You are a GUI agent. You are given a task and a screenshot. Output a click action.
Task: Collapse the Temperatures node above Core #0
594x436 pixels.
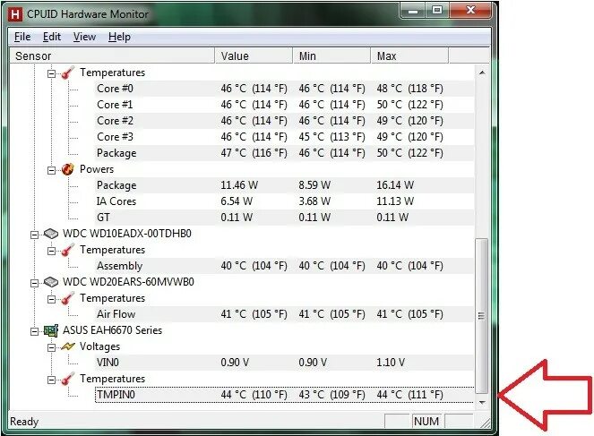click(51, 73)
